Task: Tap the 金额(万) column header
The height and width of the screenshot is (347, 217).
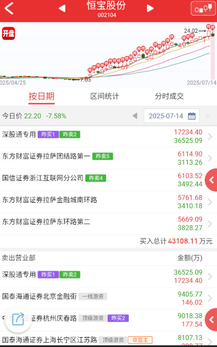Action: coord(190,258)
